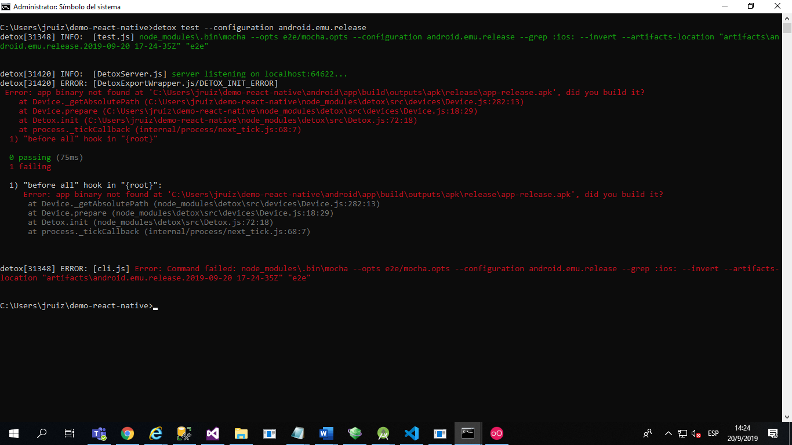The image size is (792, 445).
Task: Launch Internet Explorer from the taskbar
Action: pos(155,433)
